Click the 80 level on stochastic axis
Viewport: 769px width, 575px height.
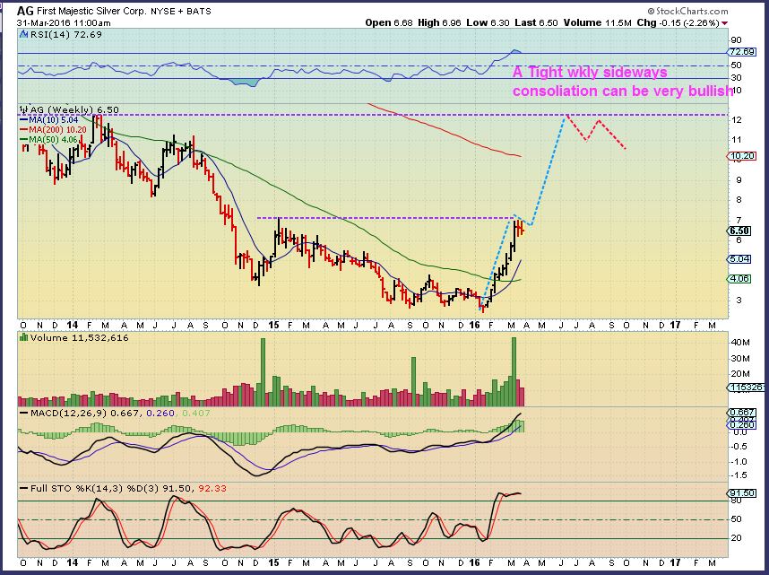[x=736, y=501]
